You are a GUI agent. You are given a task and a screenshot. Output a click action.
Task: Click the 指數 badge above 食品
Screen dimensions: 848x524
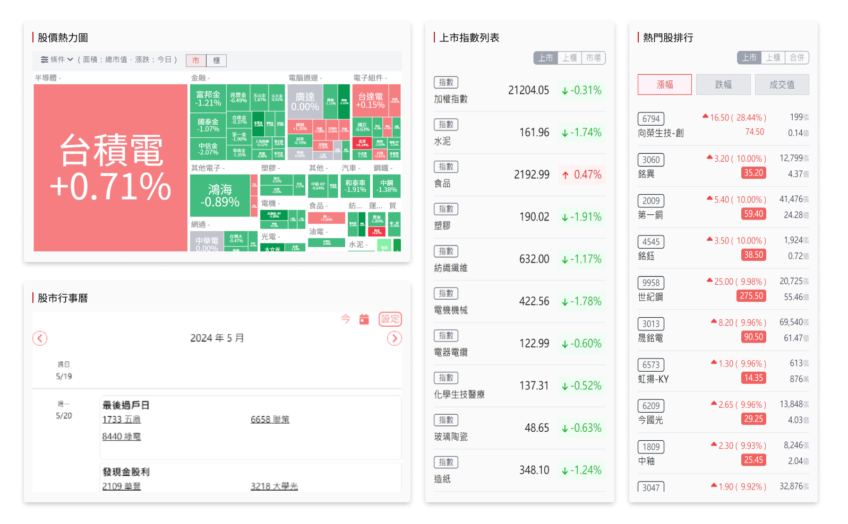pos(446,167)
